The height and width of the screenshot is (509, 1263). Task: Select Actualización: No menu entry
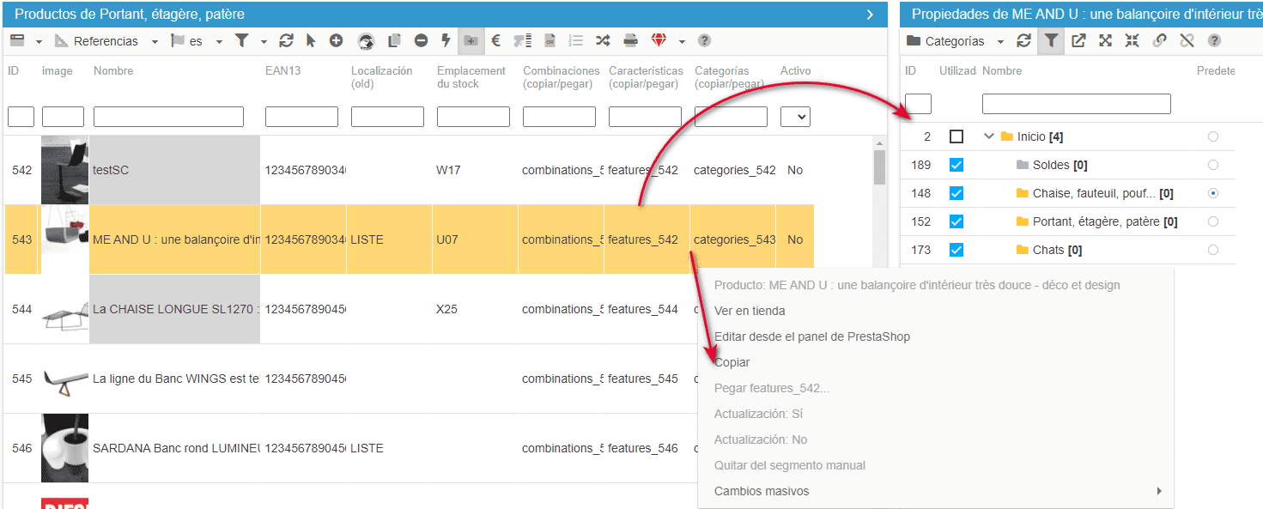pos(761,439)
